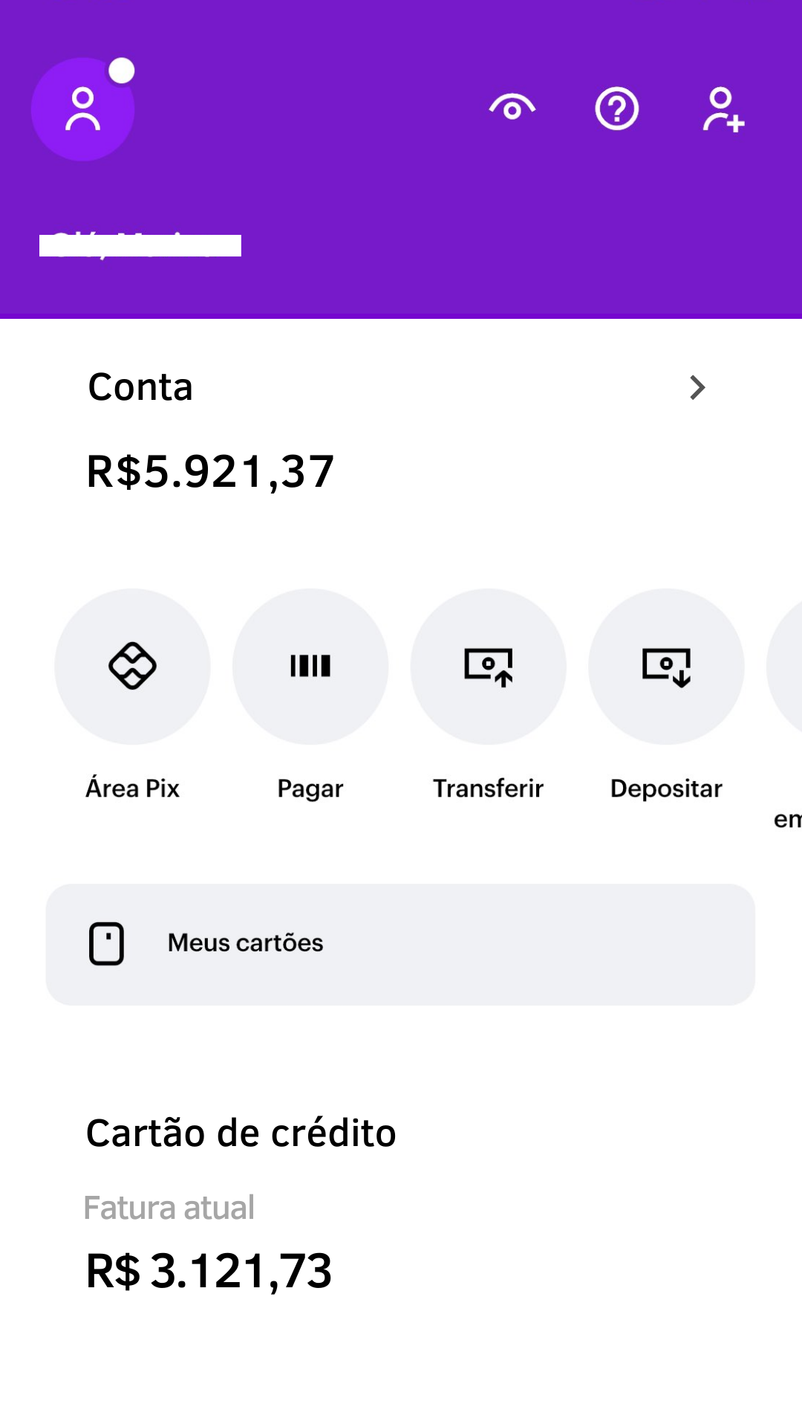Image resolution: width=802 pixels, height=1427 pixels.
Task: Open the Meus cartões button
Action: [400, 944]
